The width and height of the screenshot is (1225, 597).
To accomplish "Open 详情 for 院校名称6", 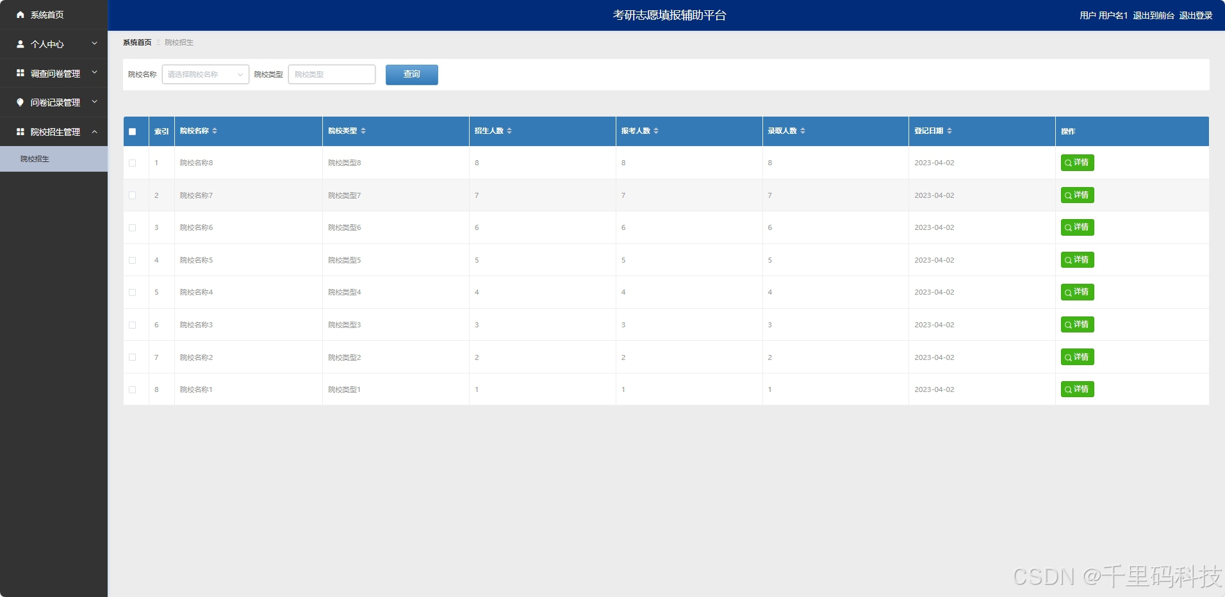I will click(1077, 227).
